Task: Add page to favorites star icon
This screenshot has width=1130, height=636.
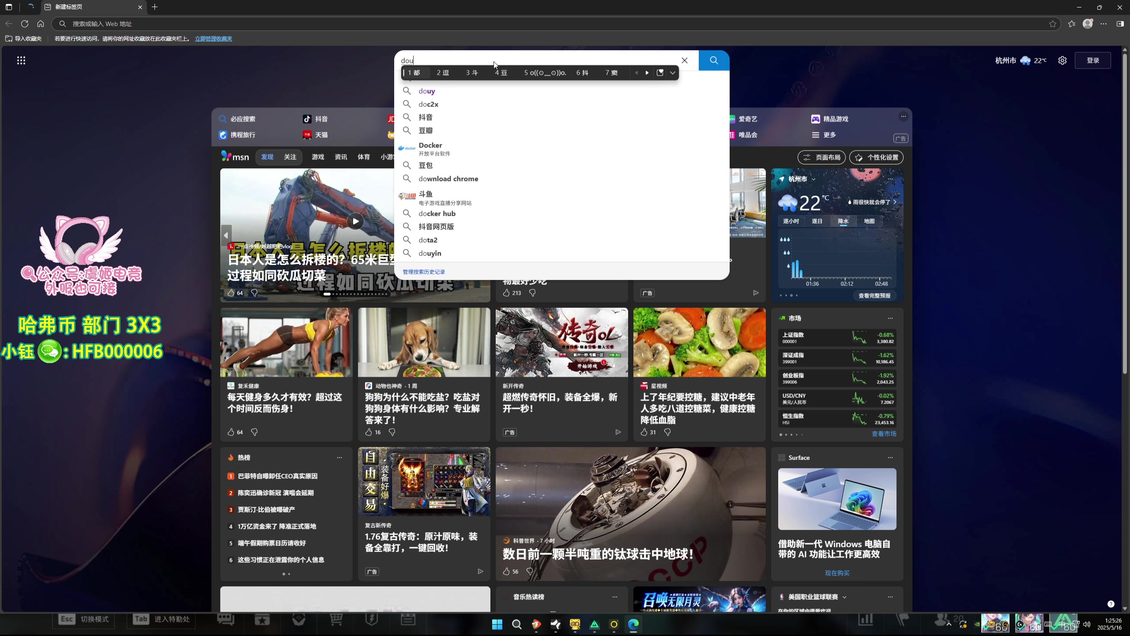Action: [x=1053, y=24]
